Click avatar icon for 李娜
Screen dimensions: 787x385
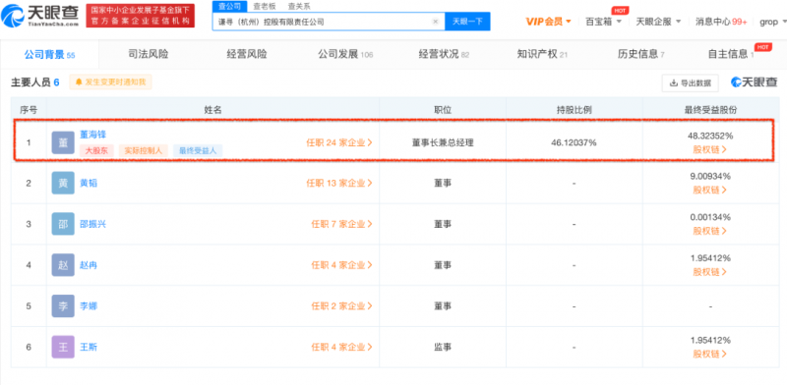[63, 305]
